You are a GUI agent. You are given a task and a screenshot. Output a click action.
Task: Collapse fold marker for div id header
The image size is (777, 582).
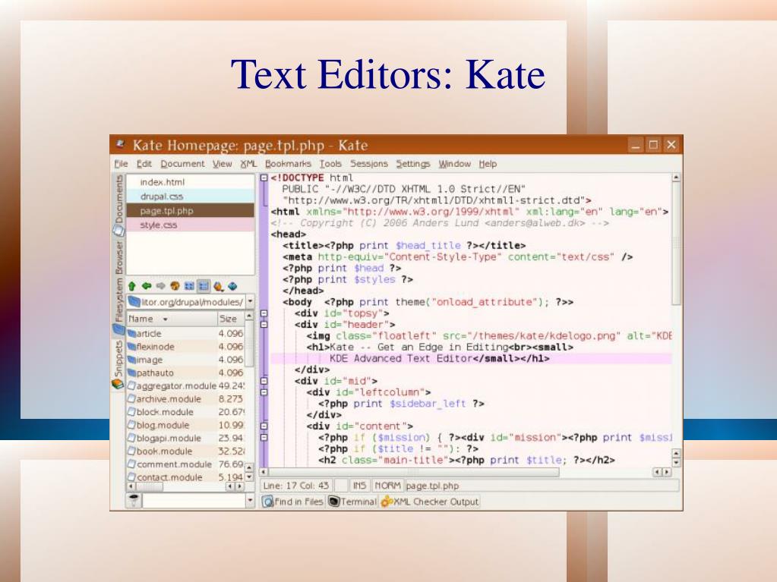pos(264,325)
